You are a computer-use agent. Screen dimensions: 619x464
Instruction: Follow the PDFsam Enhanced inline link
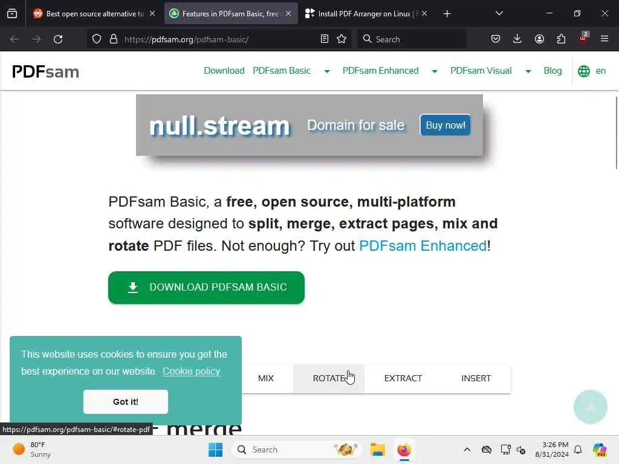[x=423, y=246]
